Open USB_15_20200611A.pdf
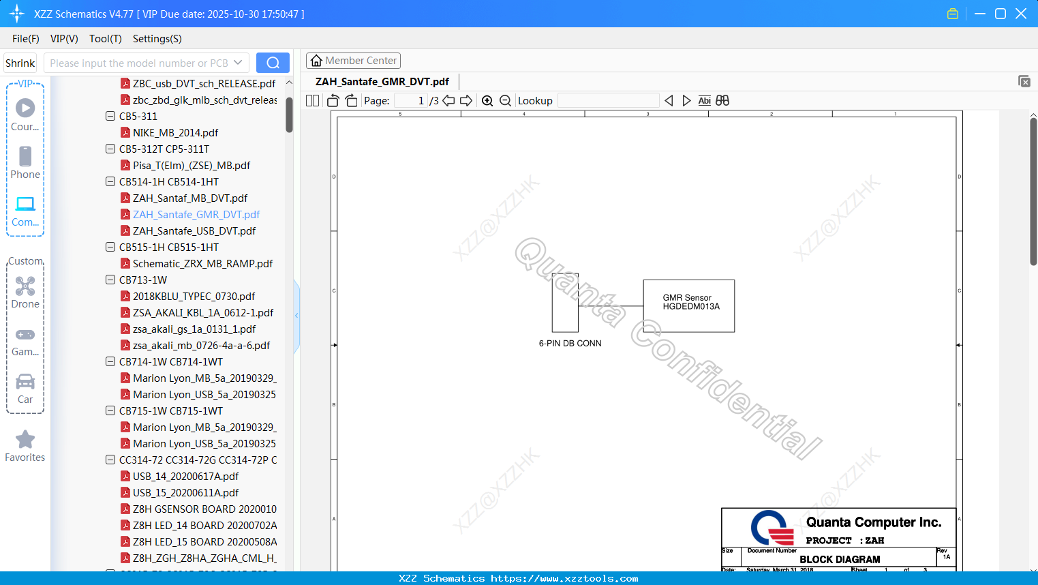This screenshot has height=585, width=1038. pos(185,492)
